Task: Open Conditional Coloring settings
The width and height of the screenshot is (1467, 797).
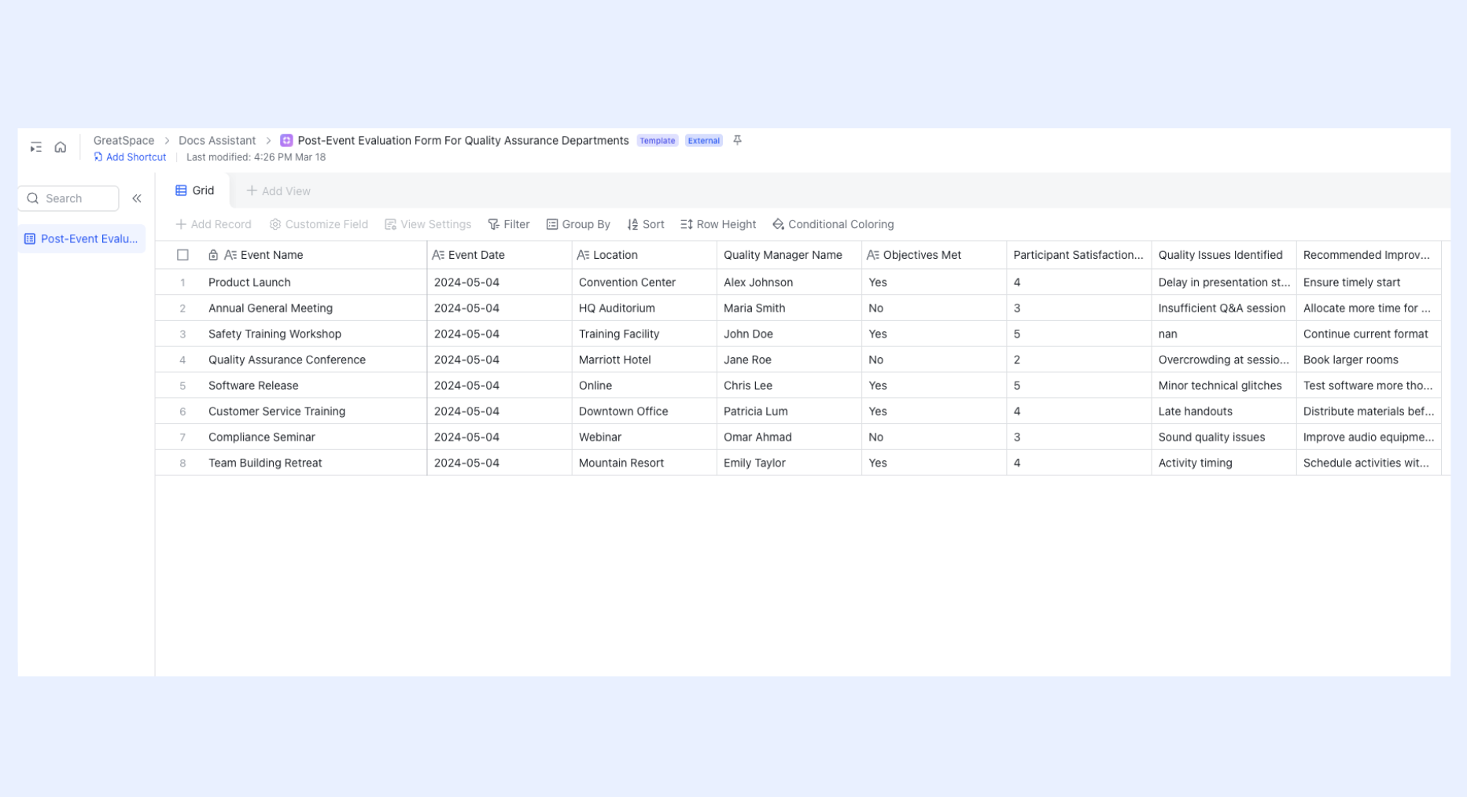Action: click(x=833, y=224)
